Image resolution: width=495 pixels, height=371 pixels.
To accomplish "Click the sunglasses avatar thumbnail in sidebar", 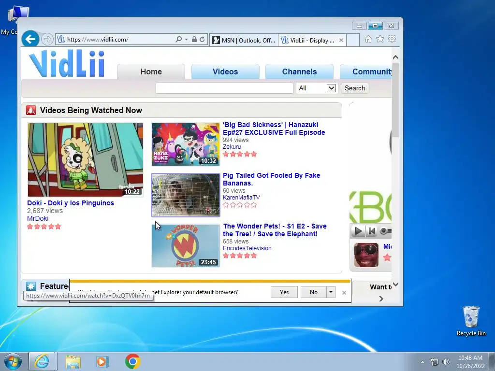I will tap(366, 255).
